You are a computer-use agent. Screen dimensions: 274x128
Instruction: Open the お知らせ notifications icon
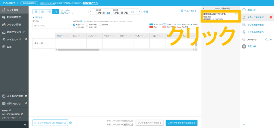point(244,10)
